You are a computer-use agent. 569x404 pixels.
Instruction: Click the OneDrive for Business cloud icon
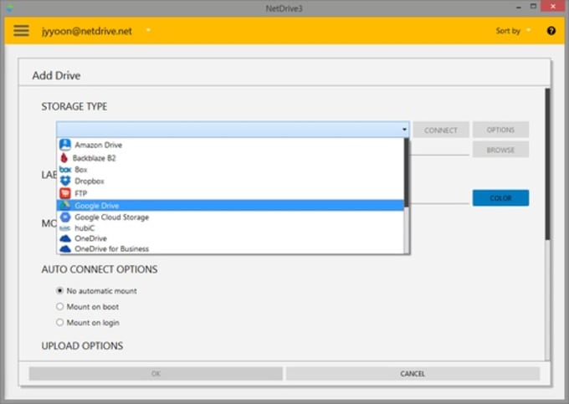[x=65, y=248]
